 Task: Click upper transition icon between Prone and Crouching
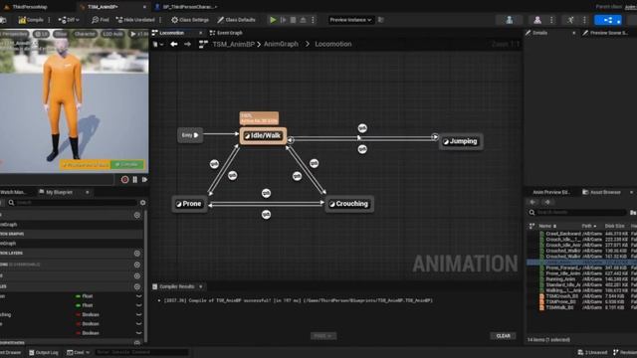pos(266,193)
